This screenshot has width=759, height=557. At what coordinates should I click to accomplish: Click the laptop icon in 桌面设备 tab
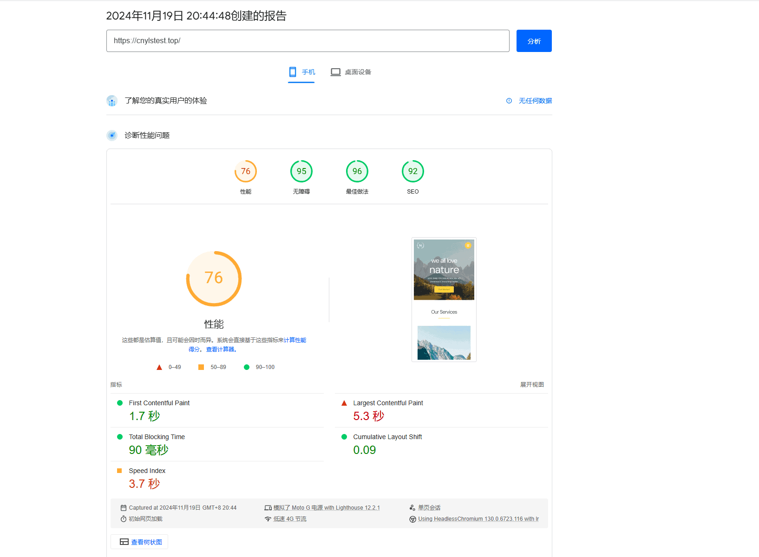335,72
